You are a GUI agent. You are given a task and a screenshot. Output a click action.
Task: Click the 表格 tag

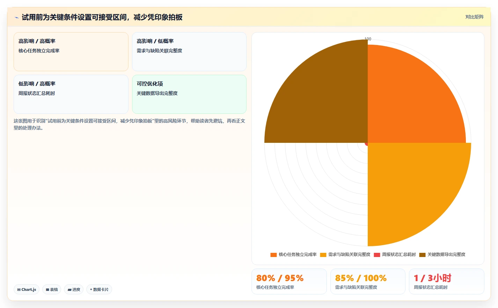[52, 289]
